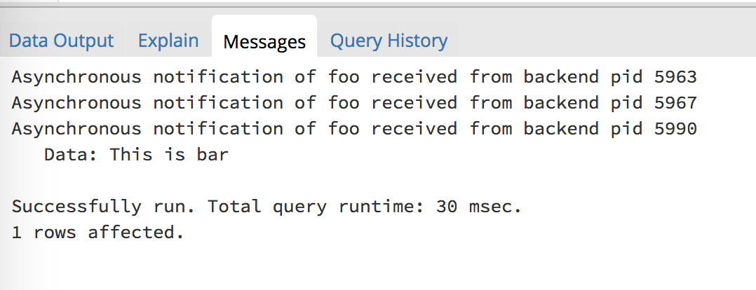Switch to the Data Output tab
Screen dimensions: 756x290
61,41
